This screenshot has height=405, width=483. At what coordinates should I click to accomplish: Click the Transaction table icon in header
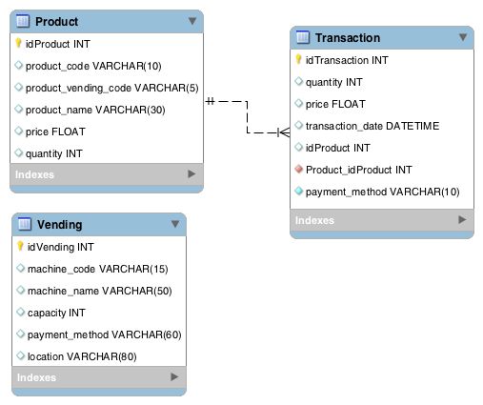(303, 37)
